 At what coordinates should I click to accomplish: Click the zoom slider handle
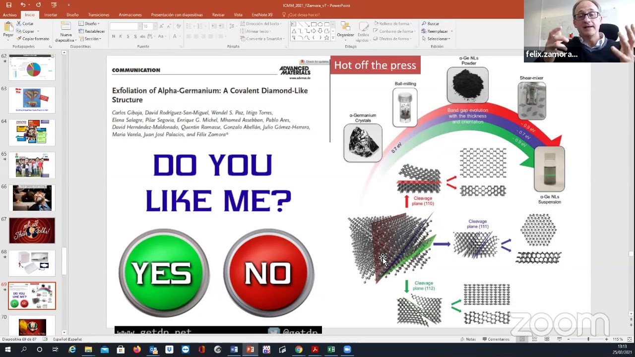(588, 339)
